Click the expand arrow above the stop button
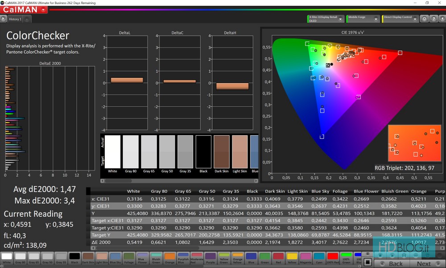446x268 pixels. (368, 253)
